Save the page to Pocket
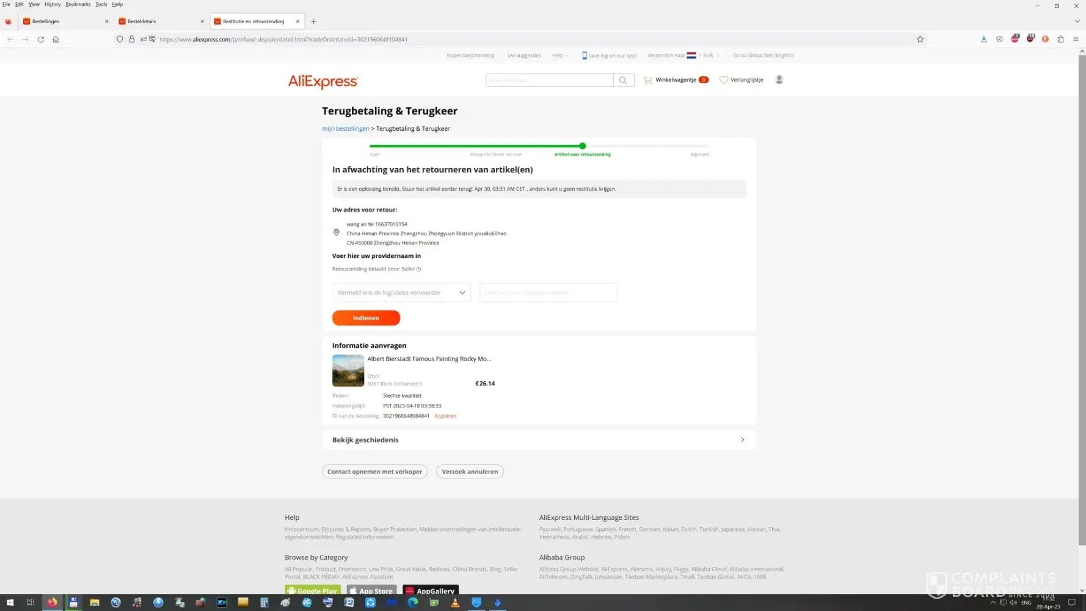 click(x=999, y=39)
